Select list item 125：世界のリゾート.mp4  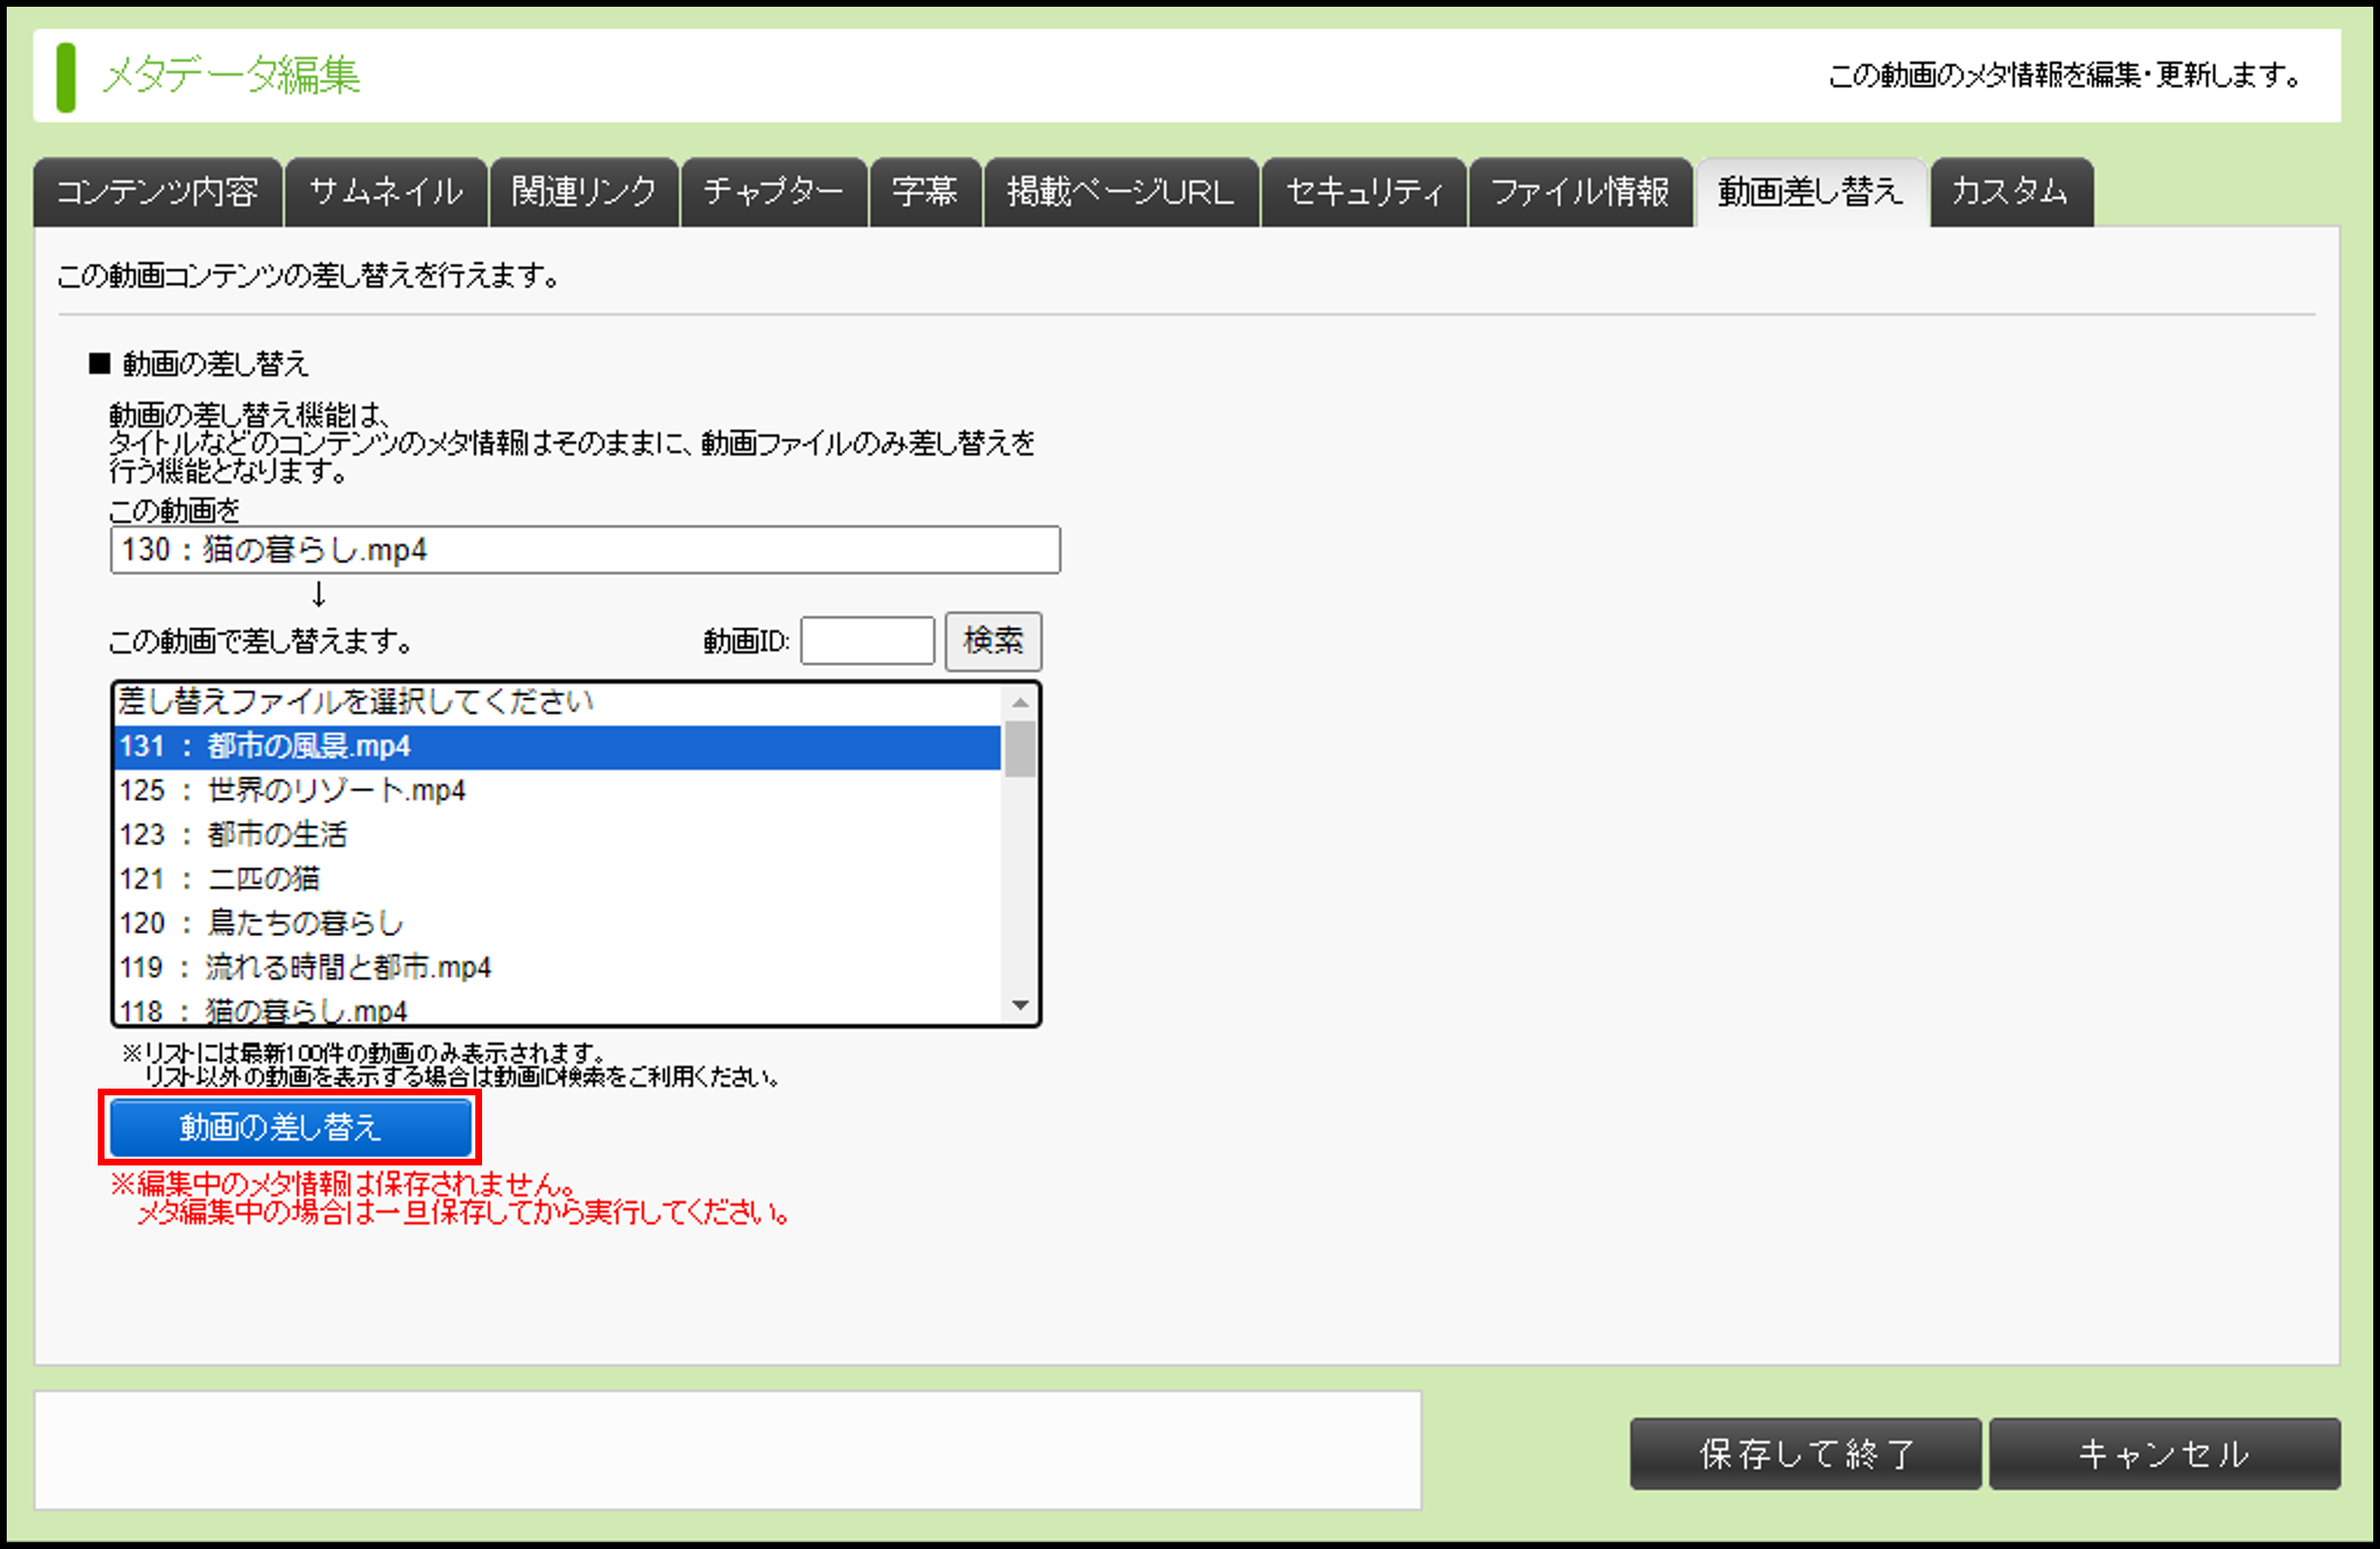[x=558, y=791]
